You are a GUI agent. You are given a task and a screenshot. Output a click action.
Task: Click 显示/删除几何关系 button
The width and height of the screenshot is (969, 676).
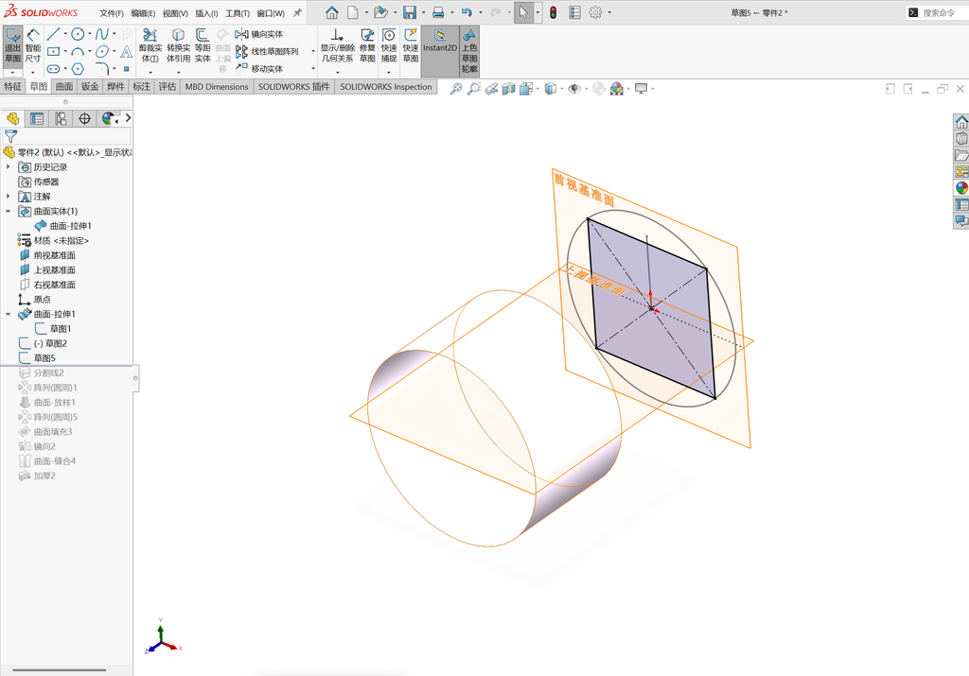click(x=338, y=45)
